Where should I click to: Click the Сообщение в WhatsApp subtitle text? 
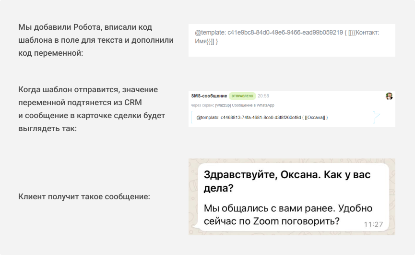255,105
